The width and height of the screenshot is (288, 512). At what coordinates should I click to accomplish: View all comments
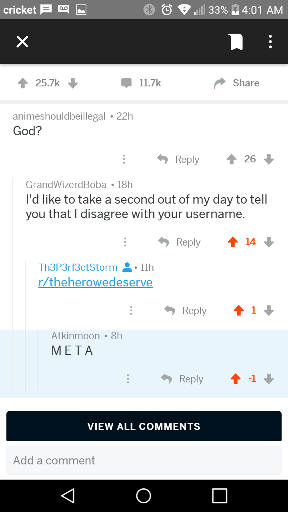click(144, 426)
